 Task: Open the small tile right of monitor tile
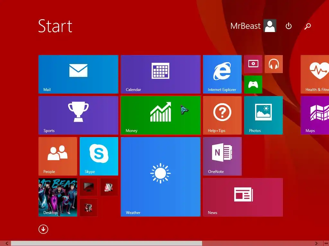tap(109, 187)
